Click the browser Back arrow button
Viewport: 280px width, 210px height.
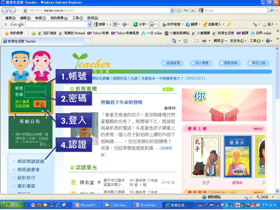pyautogui.click(x=5, y=11)
